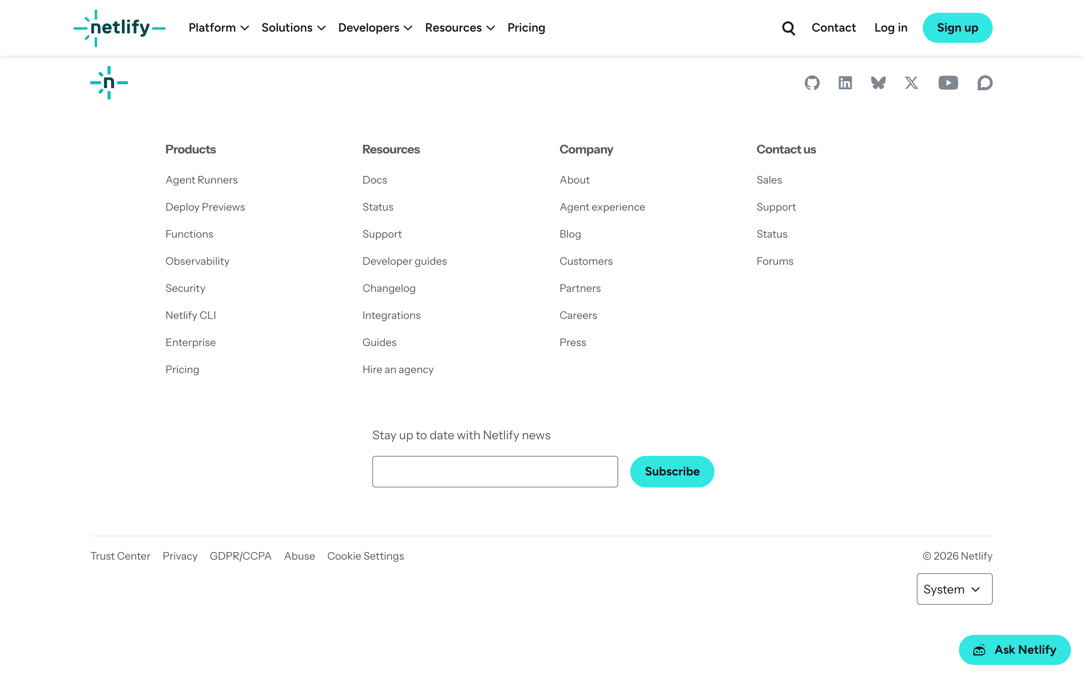Open Contact in the top navigation
Image resolution: width=1083 pixels, height=677 pixels.
833,28
